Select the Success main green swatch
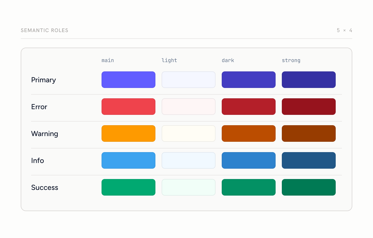The image size is (373, 238). point(128,187)
